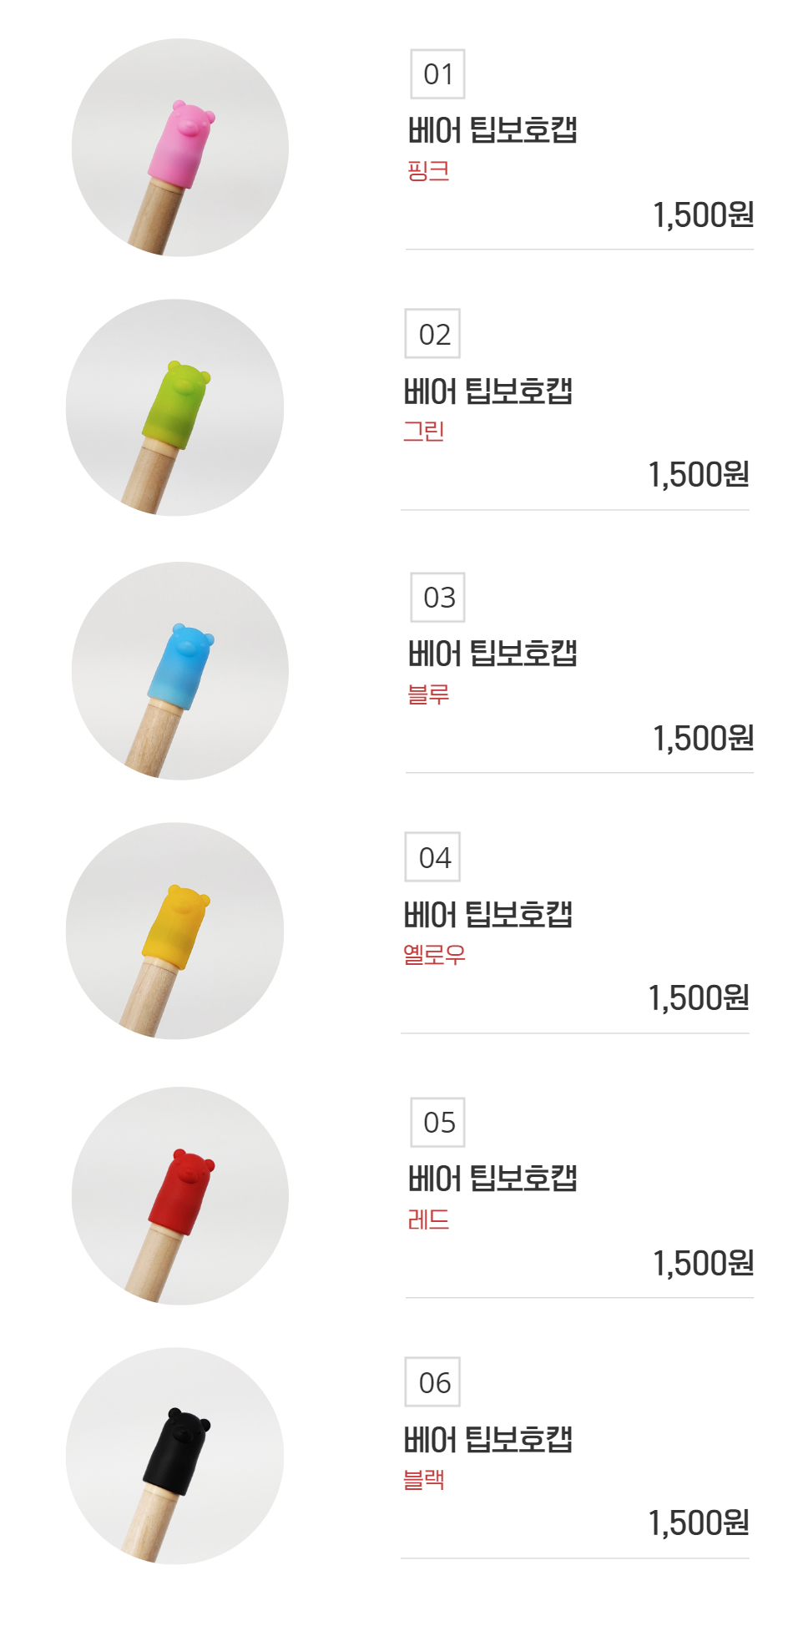This screenshot has height=1626, width=803.
Task: Open the 베어 팁보호캡 title under badge 01
Action: (x=492, y=130)
